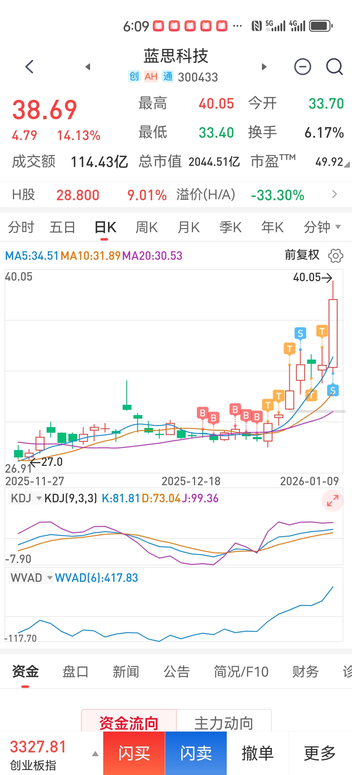Tap the 撤单 button
Viewport: 352px width, 775px height.
tap(258, 753)
